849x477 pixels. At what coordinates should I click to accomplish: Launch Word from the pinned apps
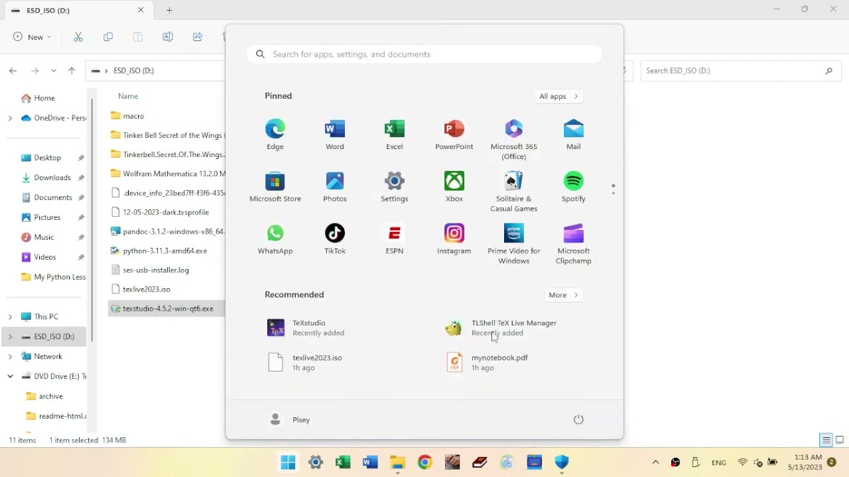(335, 134)
